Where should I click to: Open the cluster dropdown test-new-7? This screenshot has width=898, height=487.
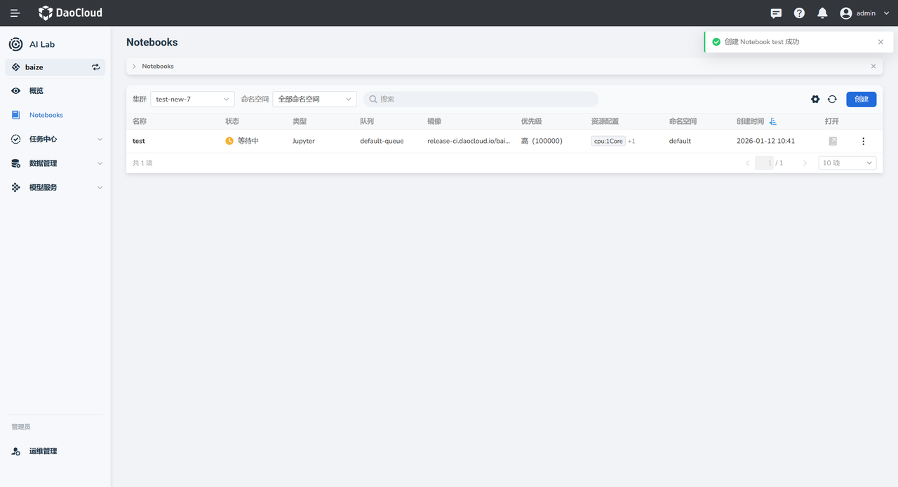(192, 100)
